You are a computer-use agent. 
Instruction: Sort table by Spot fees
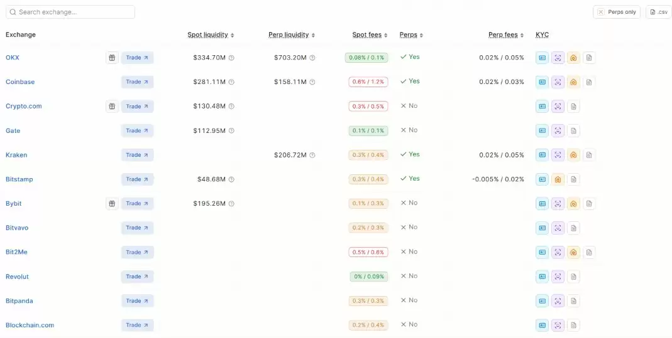(370, 35)
